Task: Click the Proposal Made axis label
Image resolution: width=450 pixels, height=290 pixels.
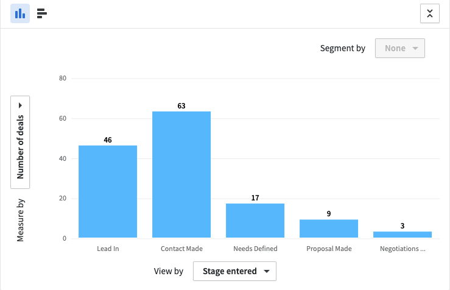Action: click(x=329, y=249)
